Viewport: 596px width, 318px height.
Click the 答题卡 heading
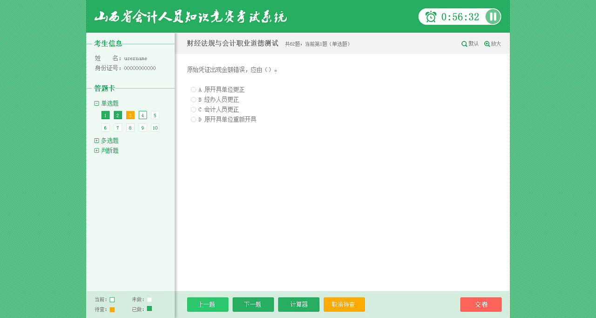[x=105, y=88]
